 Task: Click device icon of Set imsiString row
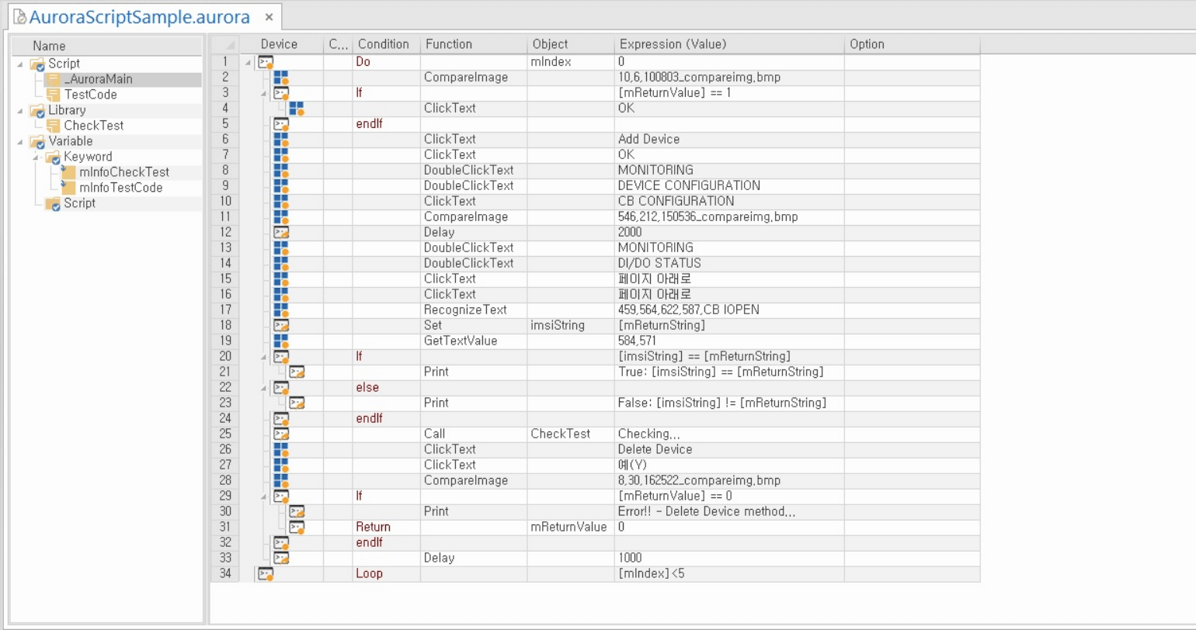coord(281,326)
